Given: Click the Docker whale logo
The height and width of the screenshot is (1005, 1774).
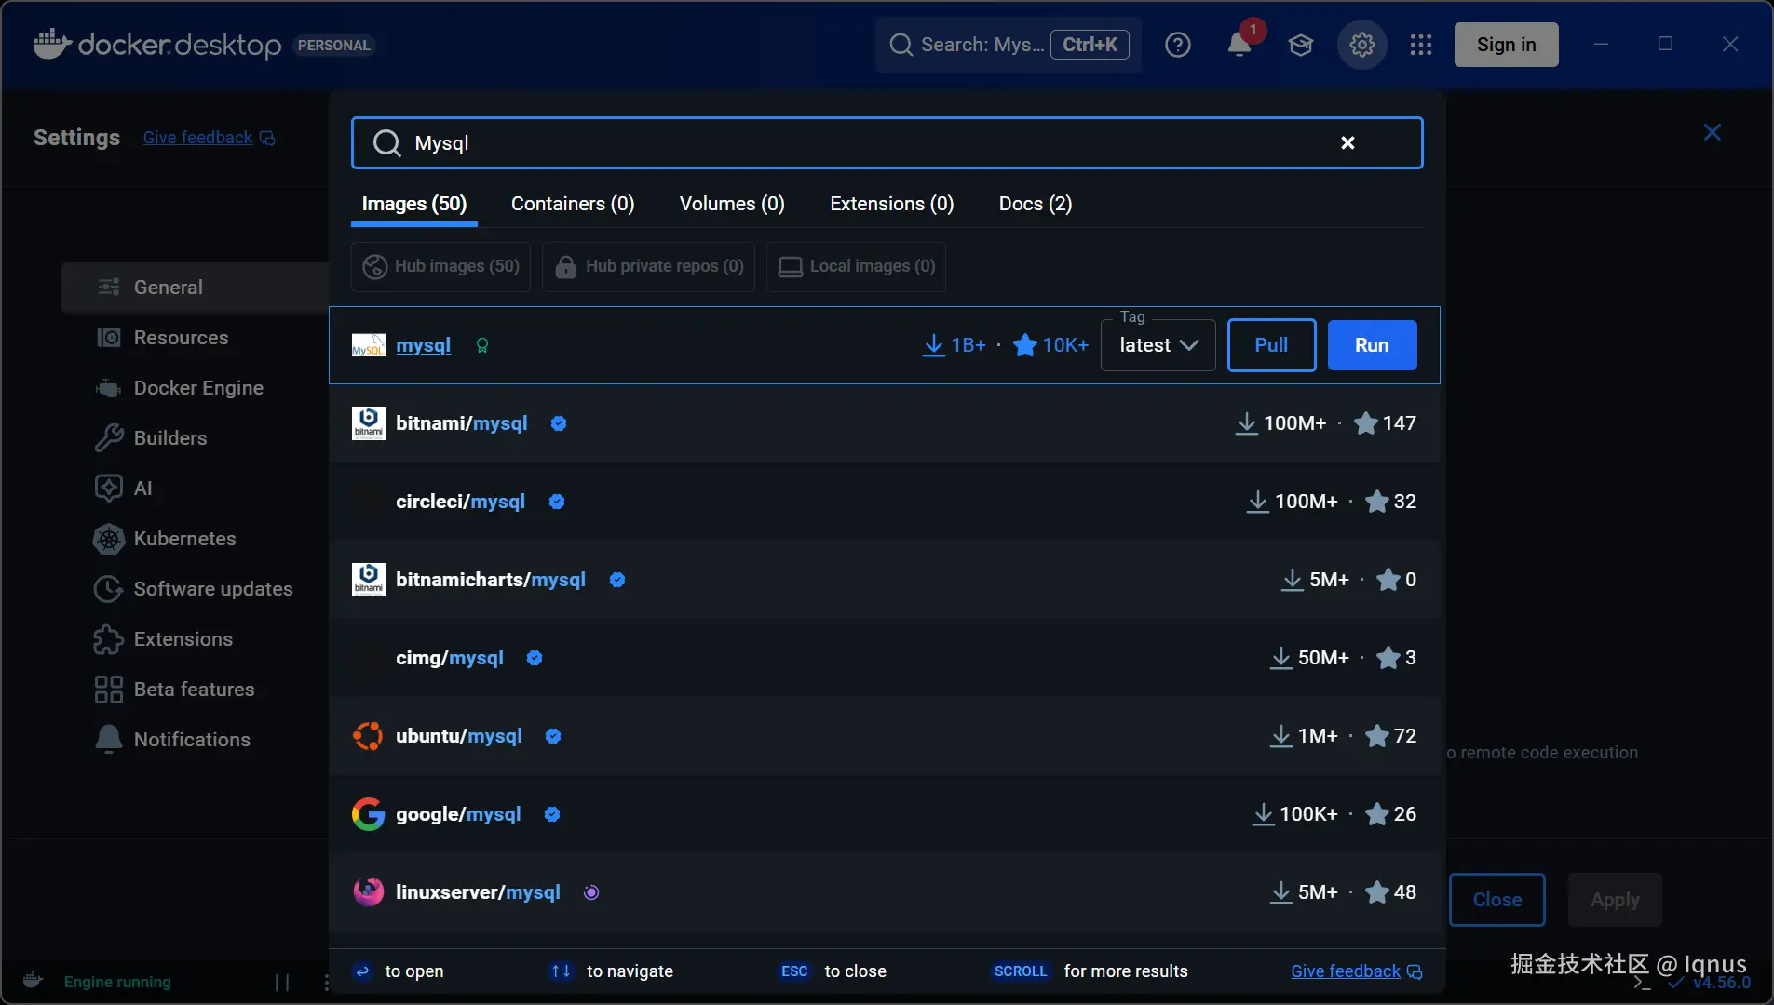Looking at the screenshot, I should pyautogui.click(x=52, y=44).
